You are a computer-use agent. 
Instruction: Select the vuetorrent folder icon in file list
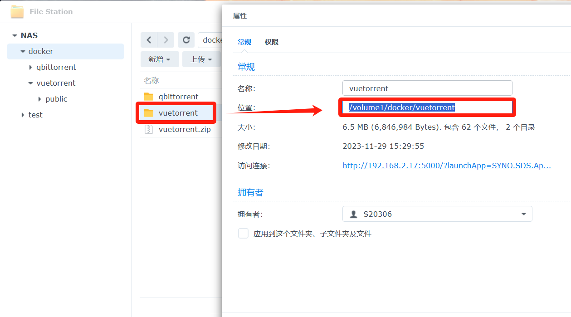[x=149, y=113]
